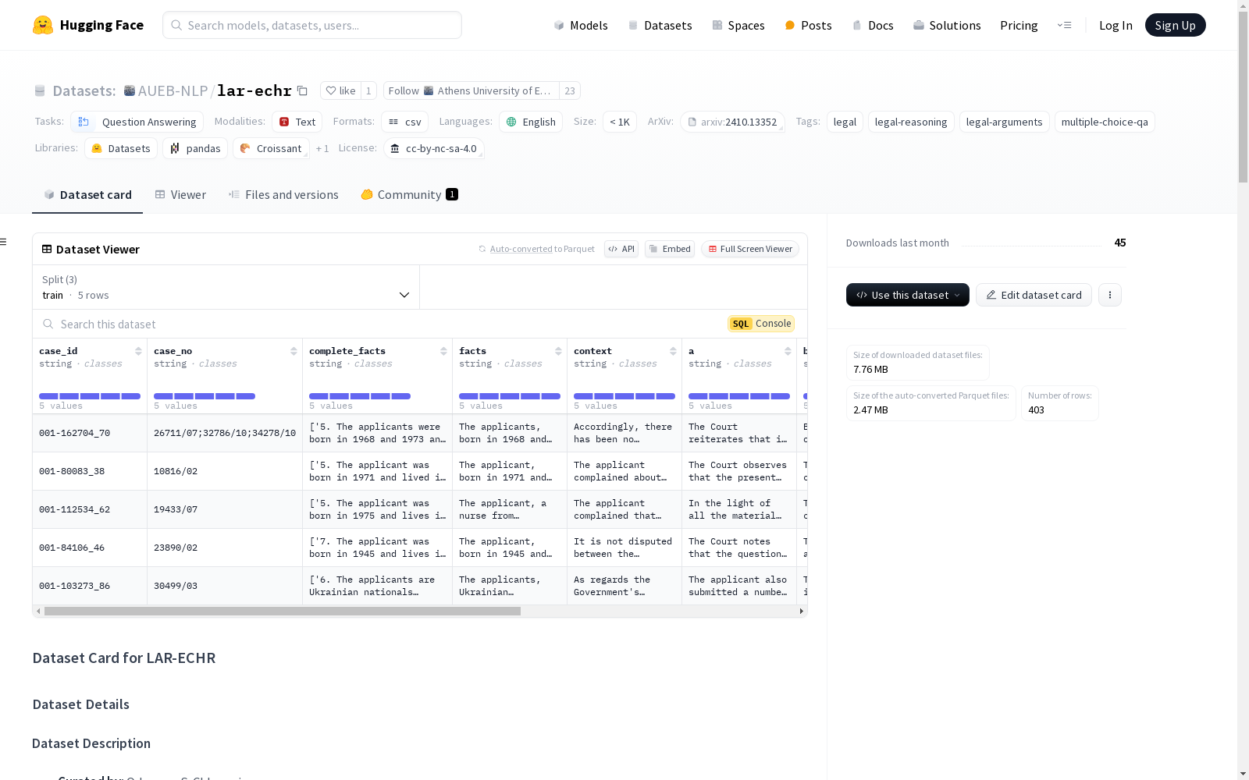Image resolution: width=1249 pixels, height=780 pixels.
Task: Click the horizontal table scrollbar thumb
Action: coord(283,612)
